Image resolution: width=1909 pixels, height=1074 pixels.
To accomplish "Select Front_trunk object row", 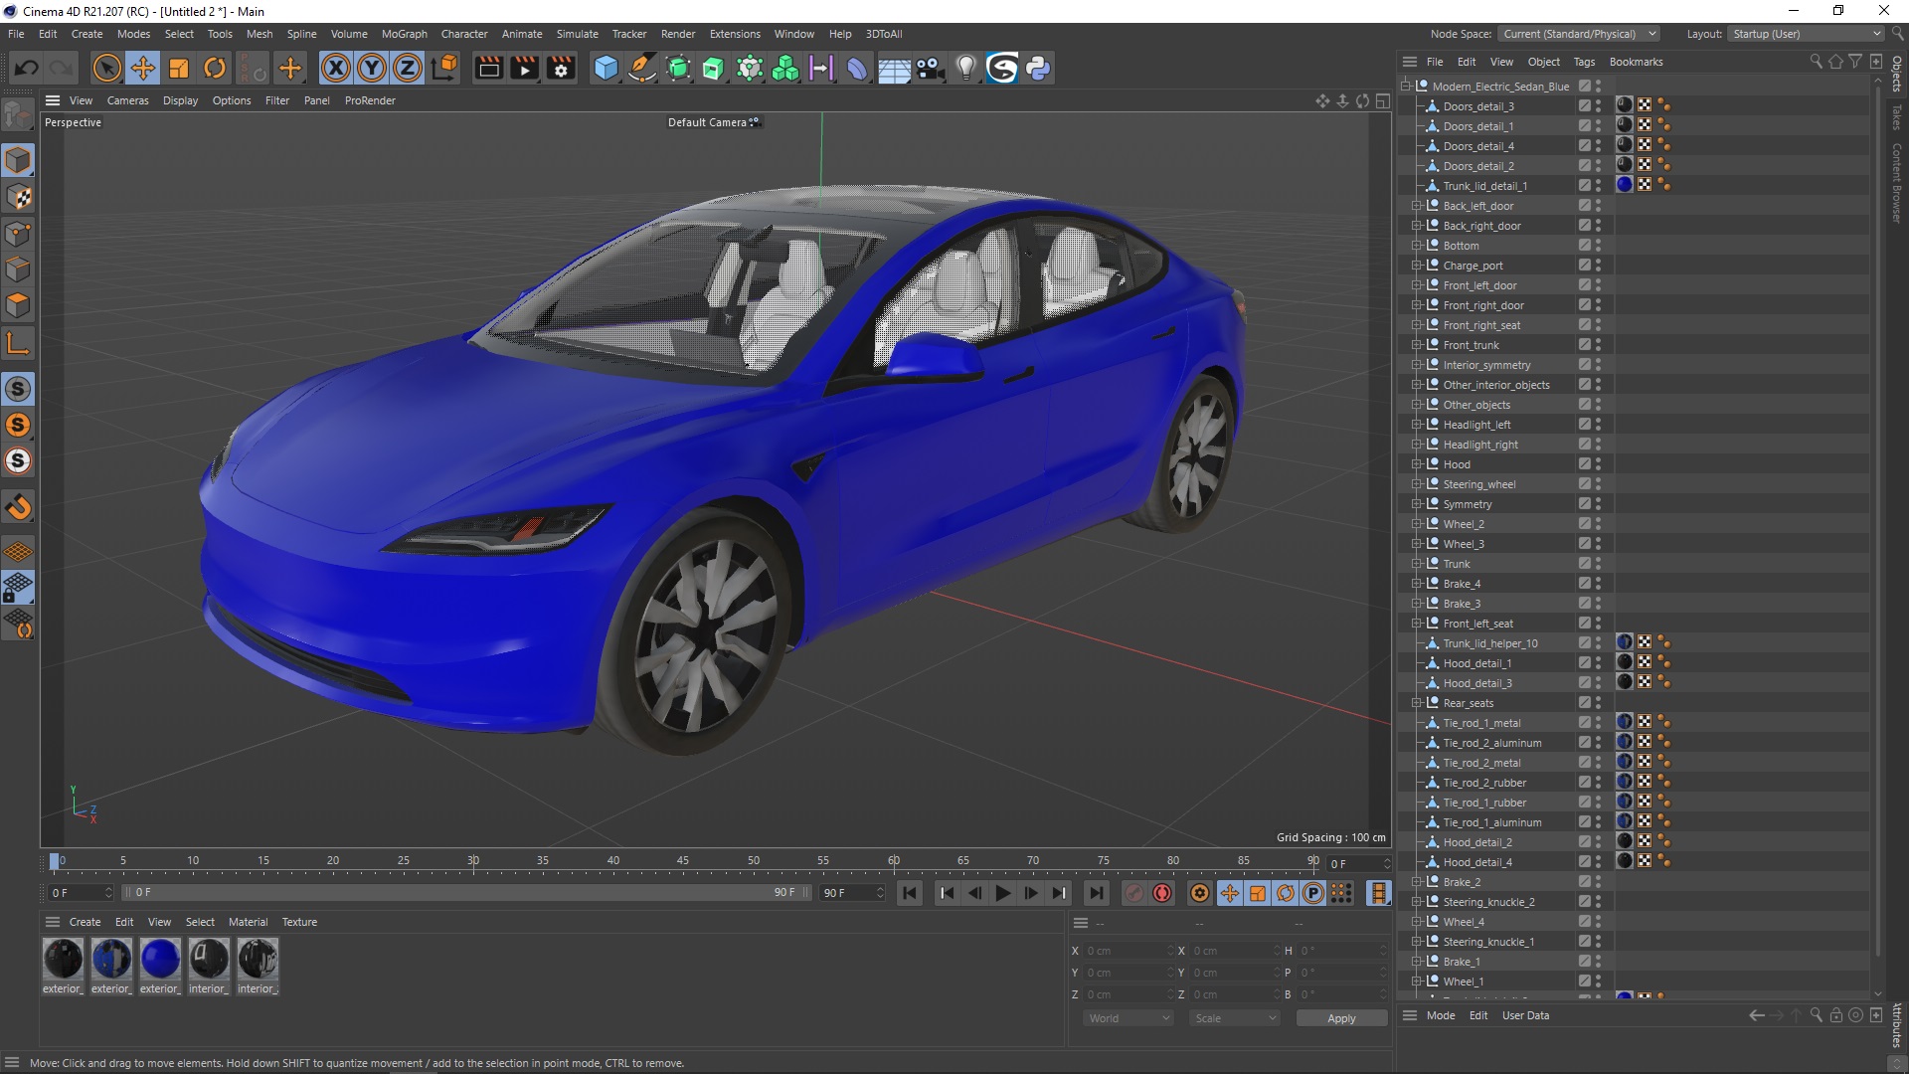I will click(1472, 345).
